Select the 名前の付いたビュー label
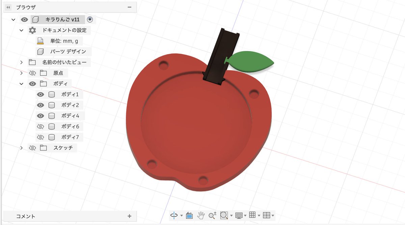The image size is (405, 225). [x=64, y=62]
